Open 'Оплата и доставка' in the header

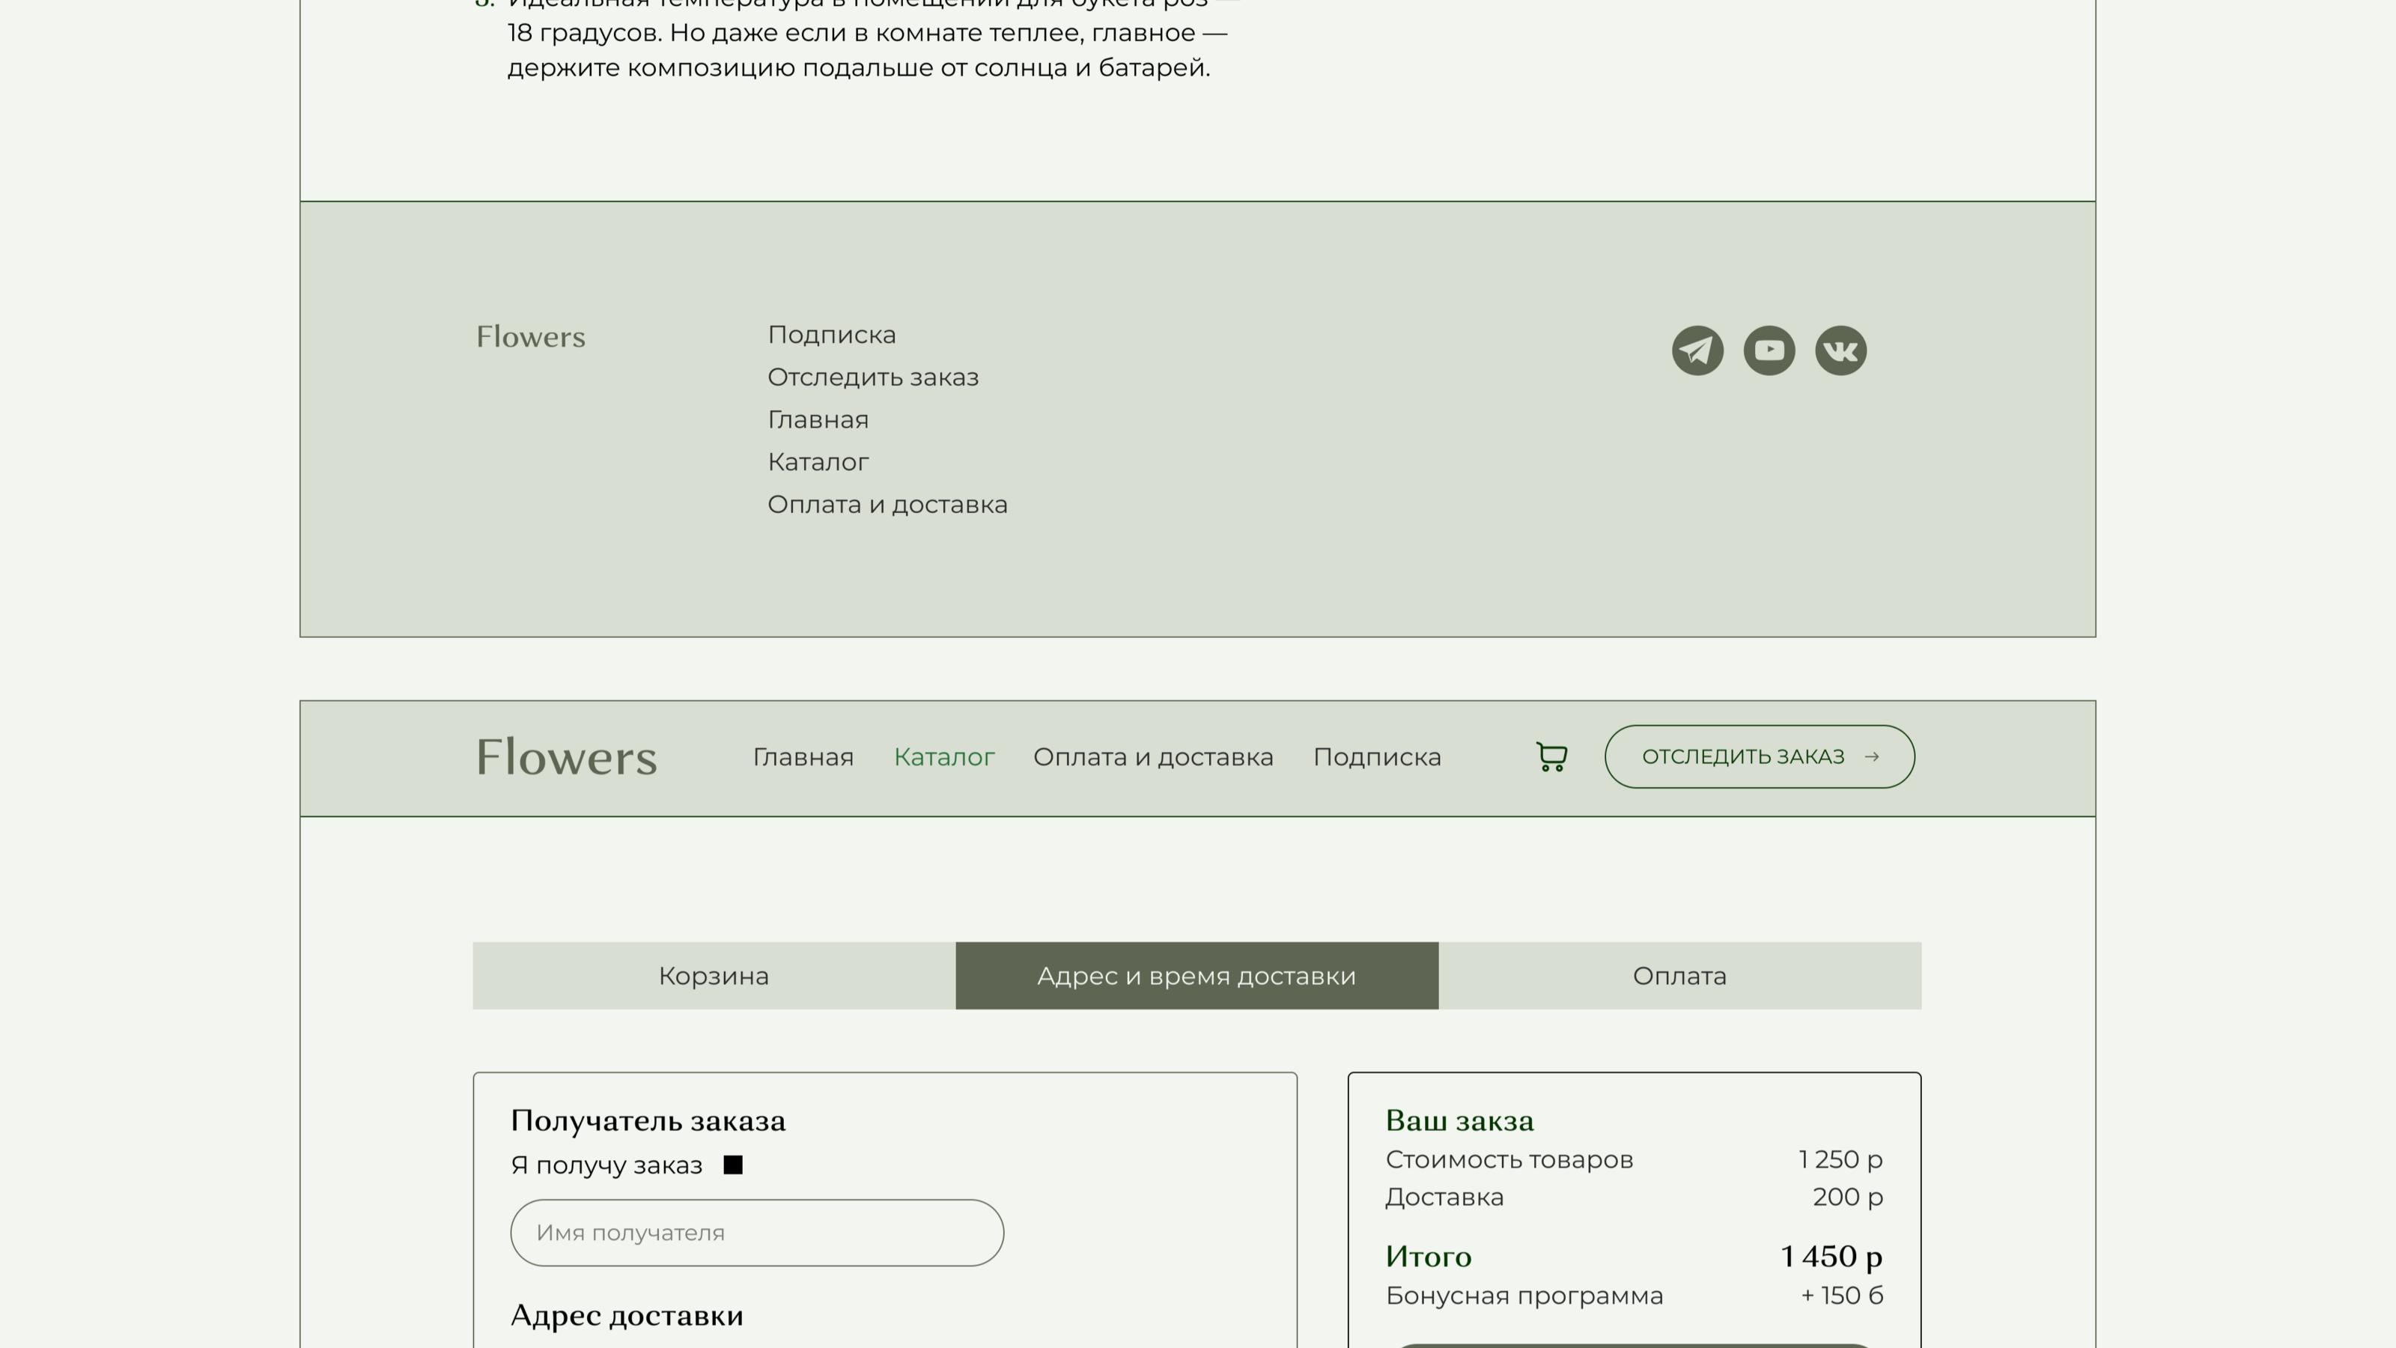pyautogui.click(x=1152, y=757)
